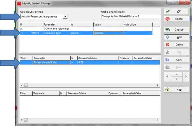Image resolution: width=192 pixels, height=126 pixels.
Task: Click the Cancel button
Action: (x=176, y=19)
